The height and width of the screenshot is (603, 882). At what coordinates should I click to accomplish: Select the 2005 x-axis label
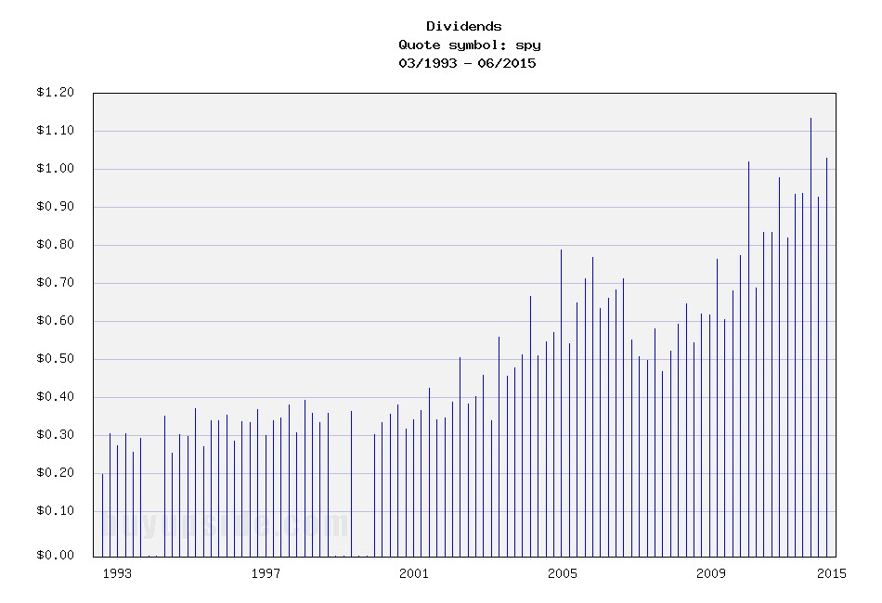point(563,573)
